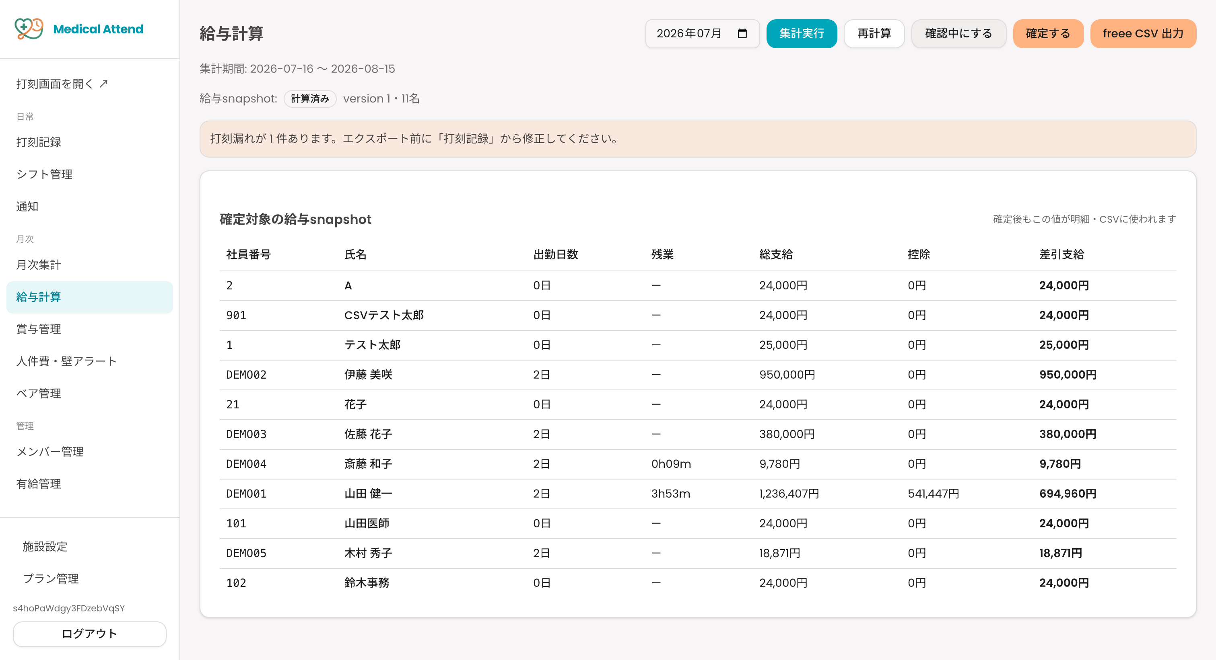Click the 花子 name cell
Screen dimensions: 1216x660
point(355,404)
